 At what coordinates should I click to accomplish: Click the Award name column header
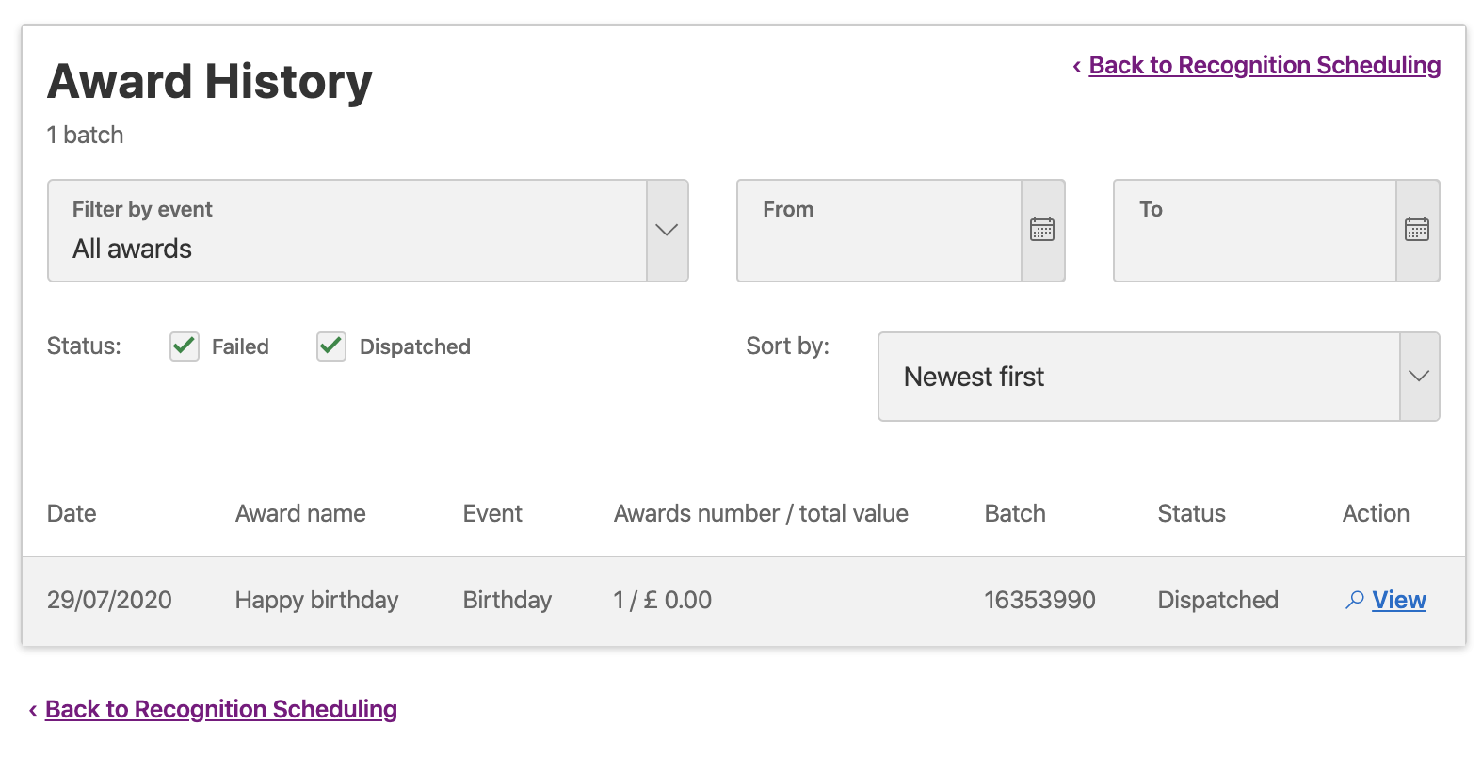[300, 513]
